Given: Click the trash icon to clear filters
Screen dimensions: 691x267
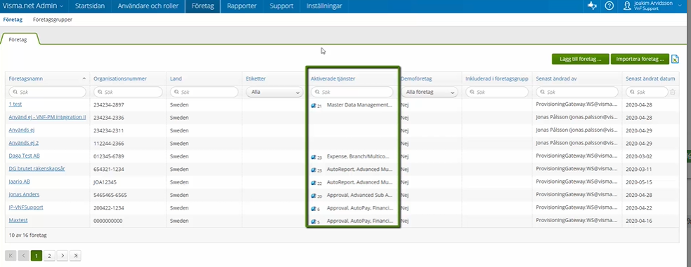Looking at the screenshot, I should coord(673,93).
